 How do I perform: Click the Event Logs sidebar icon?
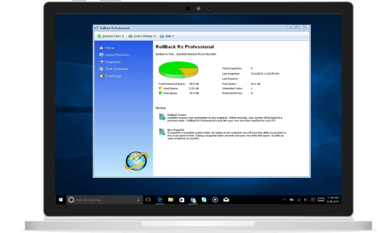pyautogui.click(x=101, y=76)
